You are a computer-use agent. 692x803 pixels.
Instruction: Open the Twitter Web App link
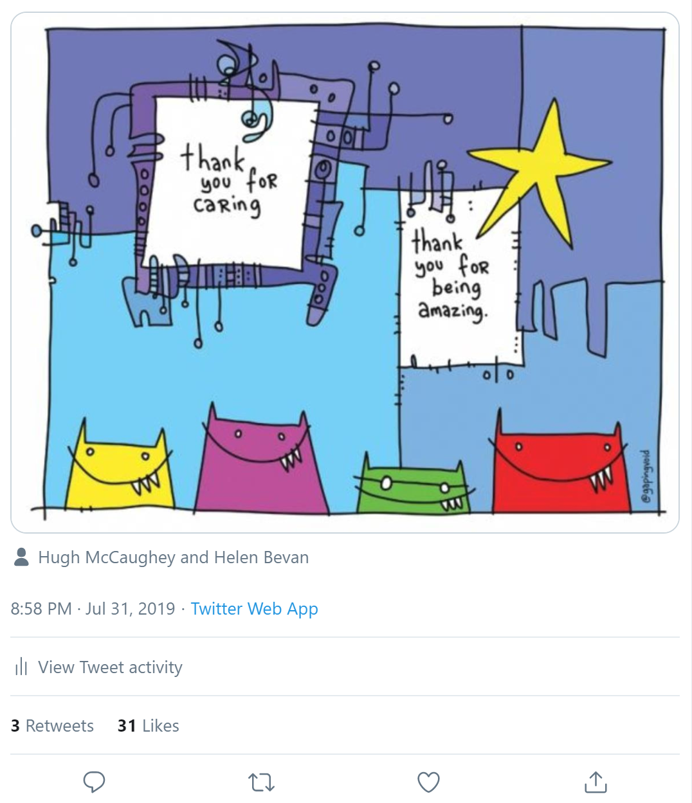[254, 609]
